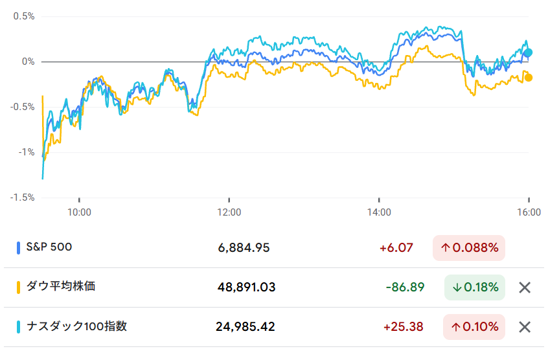The image size is (548, 349).
Task: Open the S&P 500 index link
Action: pyautogui.click(x=49, y=247)
